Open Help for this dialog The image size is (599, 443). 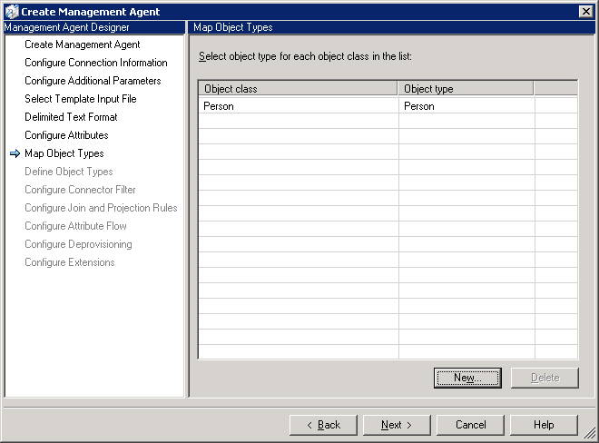click(x=544, y=425)
